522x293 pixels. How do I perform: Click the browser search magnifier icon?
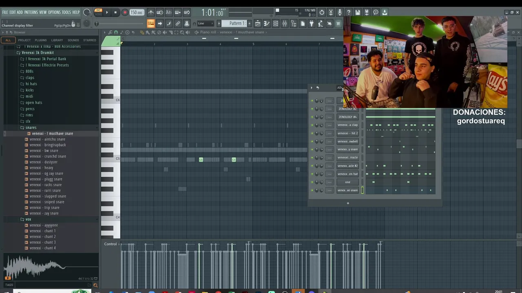(95, 285)
